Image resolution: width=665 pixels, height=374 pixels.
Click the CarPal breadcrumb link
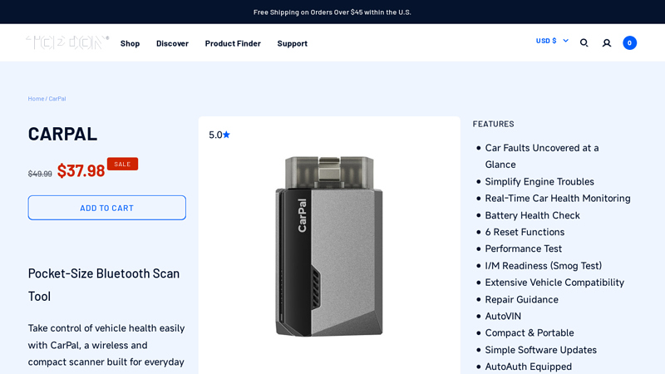pyautogui.click(x=57, y=99)
